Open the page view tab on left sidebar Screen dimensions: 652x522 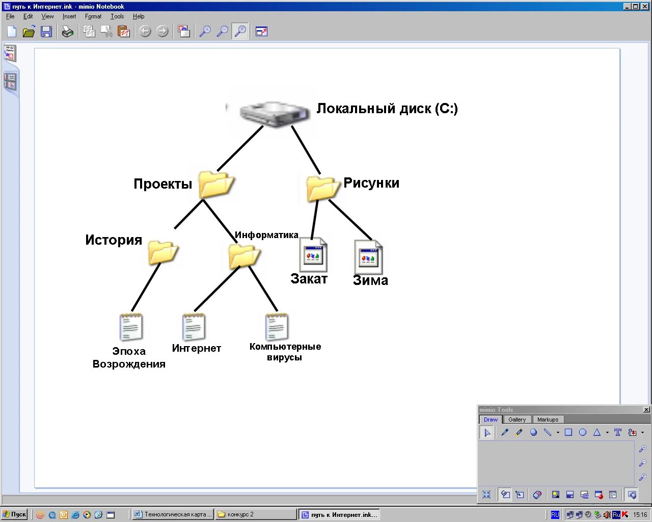tap(10, 53)
